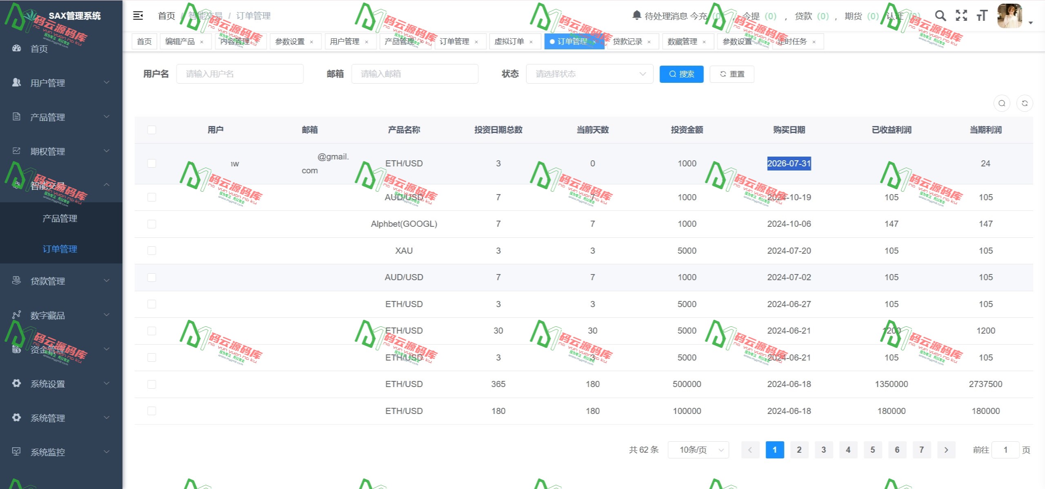This screenshot has width=1045, height=489.
Task: Check the Alphbet(GOOGL) row checkbox
Action: [x=152, y=224]
